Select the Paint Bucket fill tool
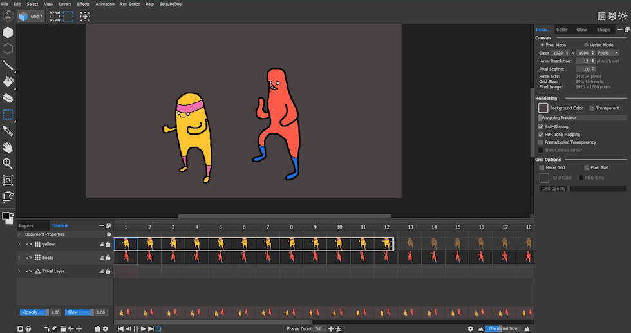The width and height of the screenshot is (631, 333). coord(8,82)
